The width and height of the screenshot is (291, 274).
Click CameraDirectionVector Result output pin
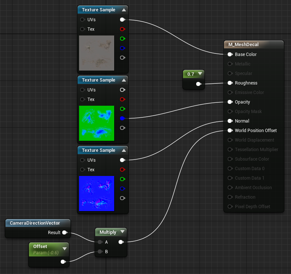65,232
